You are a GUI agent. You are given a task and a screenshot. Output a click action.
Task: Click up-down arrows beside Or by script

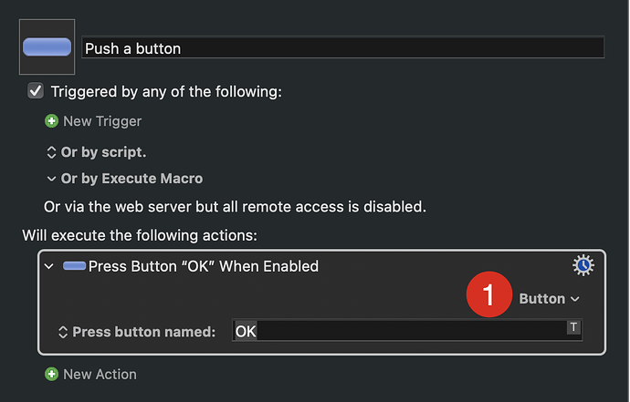[51, 152]
